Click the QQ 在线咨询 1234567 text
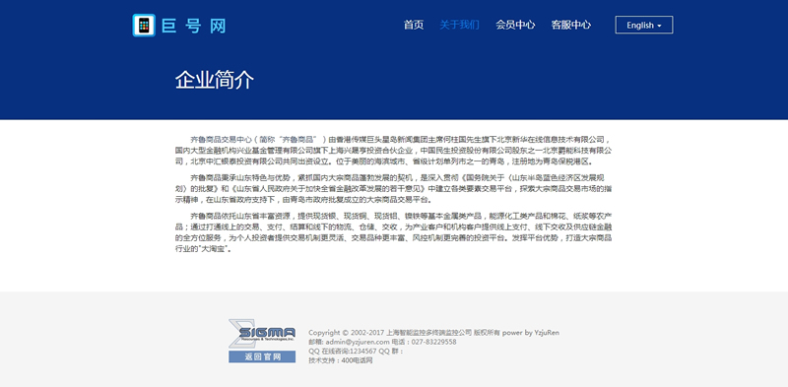Viewport: 788px width, 387px height. (x=343, y=351)
